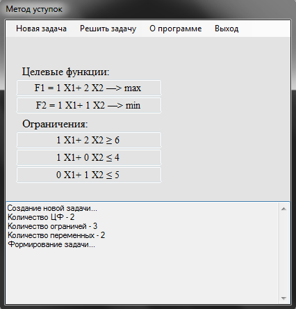Click the "Целевые функции:" heading

65,72
